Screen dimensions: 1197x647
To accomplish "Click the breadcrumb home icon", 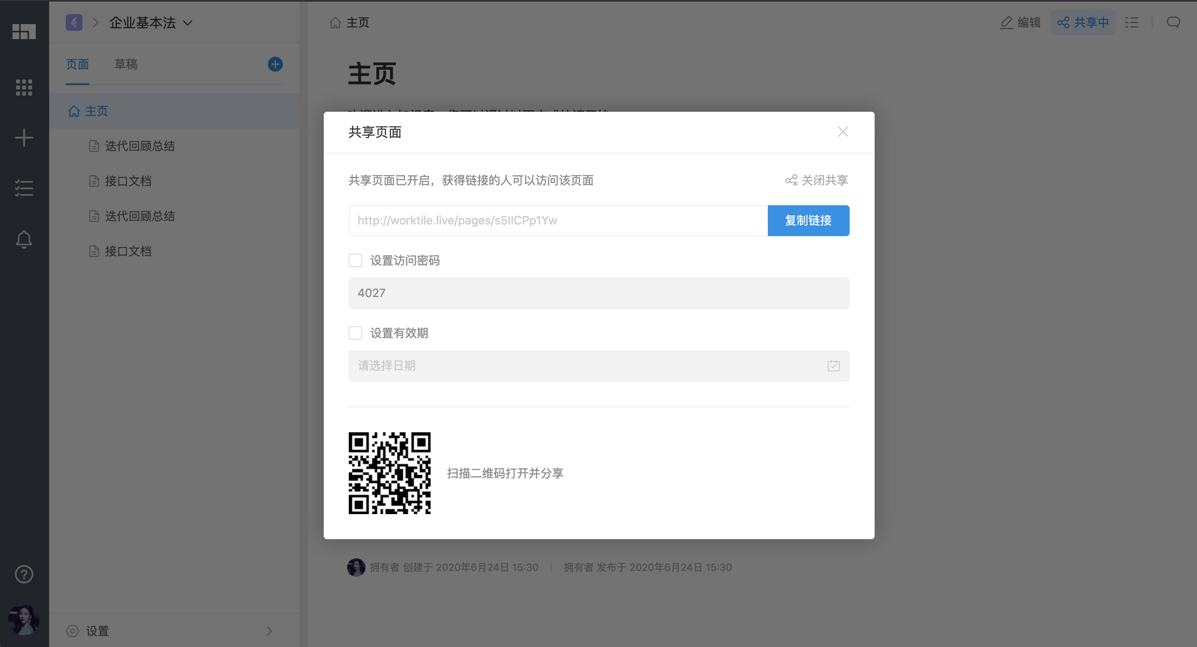I will click(x=335, y=23).
